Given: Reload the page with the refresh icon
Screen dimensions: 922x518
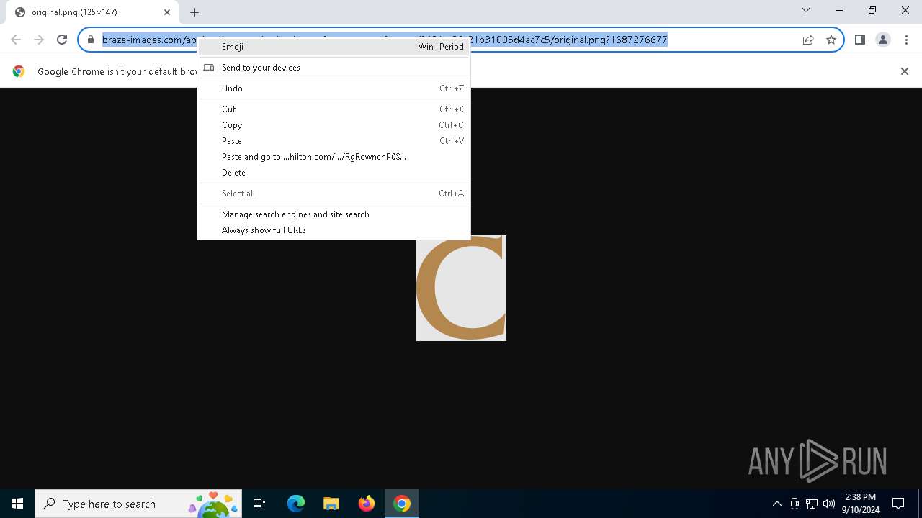Looking at the screenshot, I should point(62,40).
